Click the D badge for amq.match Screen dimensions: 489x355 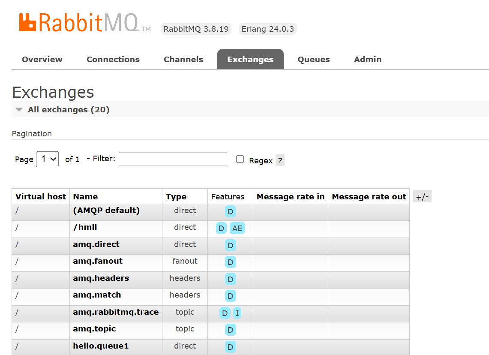[231, 296]
